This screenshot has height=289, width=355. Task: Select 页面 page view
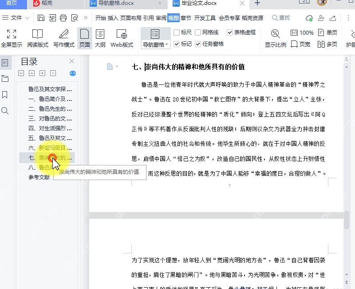point(85,38)
